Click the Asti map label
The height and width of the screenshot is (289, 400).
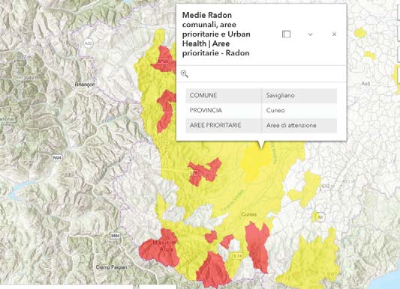pos(365,83)
